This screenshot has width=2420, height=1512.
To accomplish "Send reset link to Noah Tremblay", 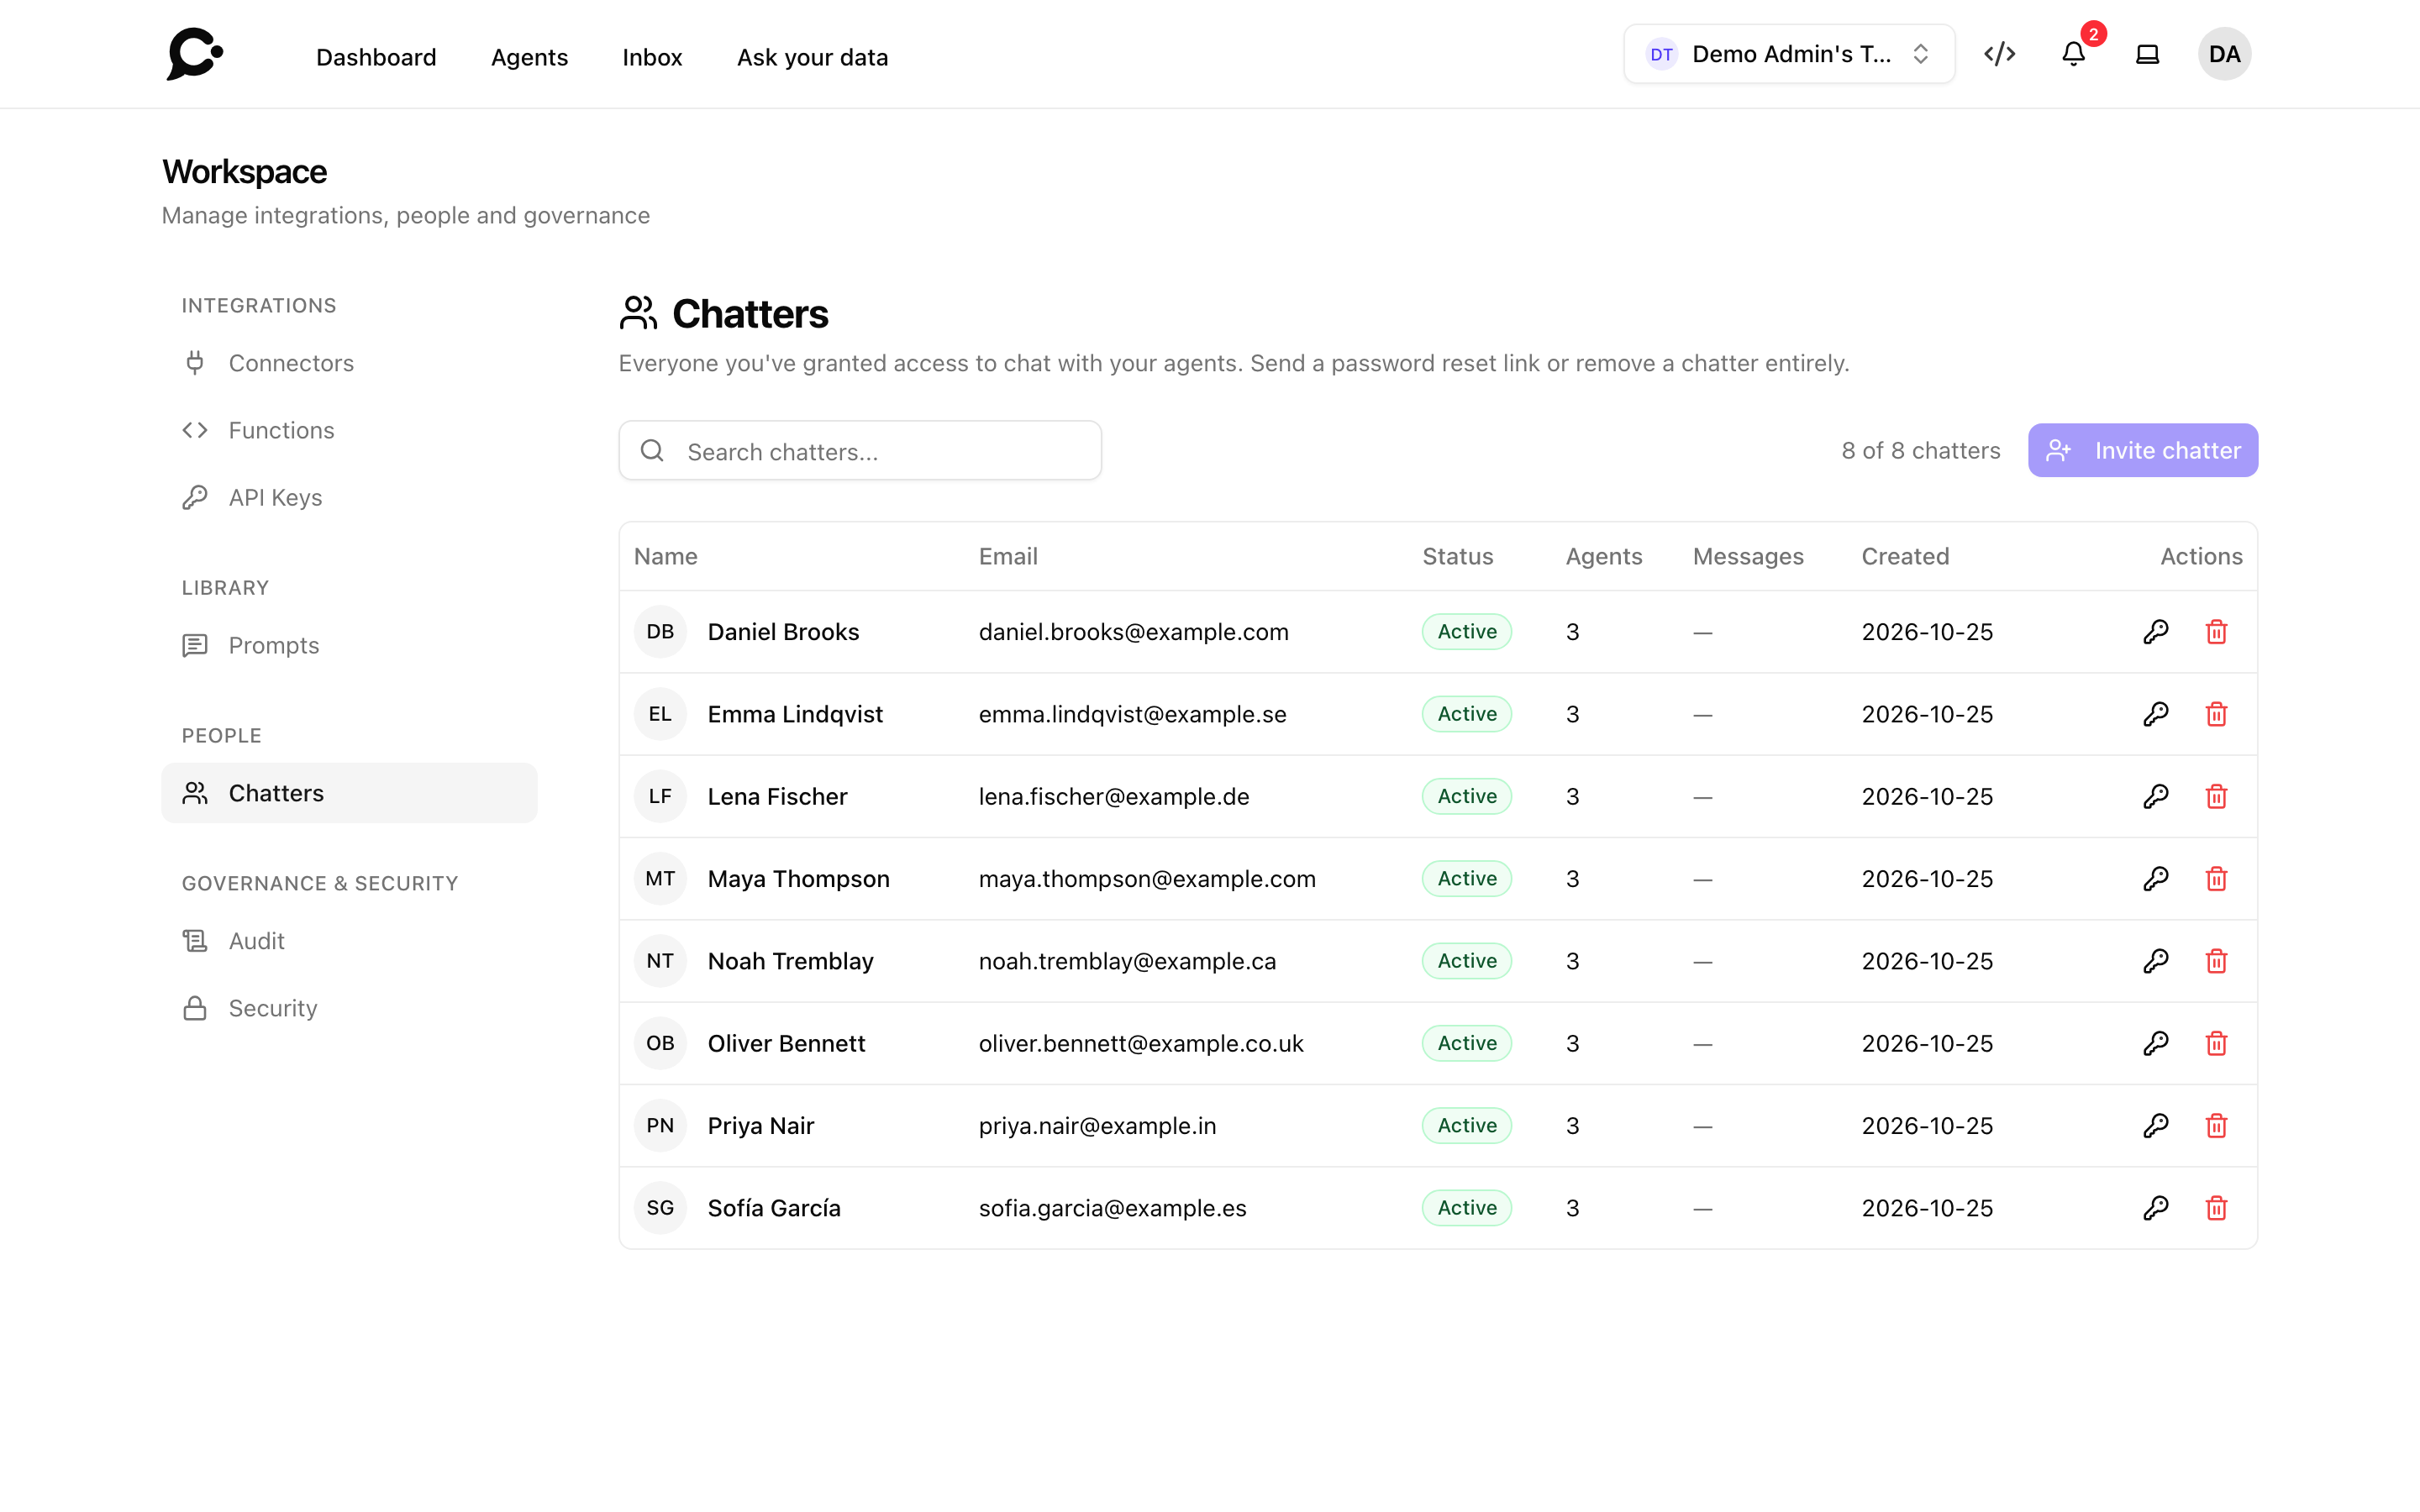I will point(2156,961).
